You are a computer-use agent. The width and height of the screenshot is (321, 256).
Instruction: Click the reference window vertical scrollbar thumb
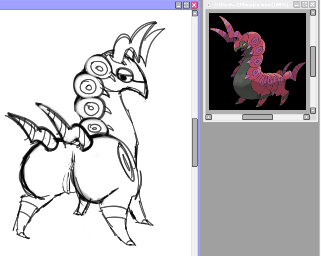(313, 61)
